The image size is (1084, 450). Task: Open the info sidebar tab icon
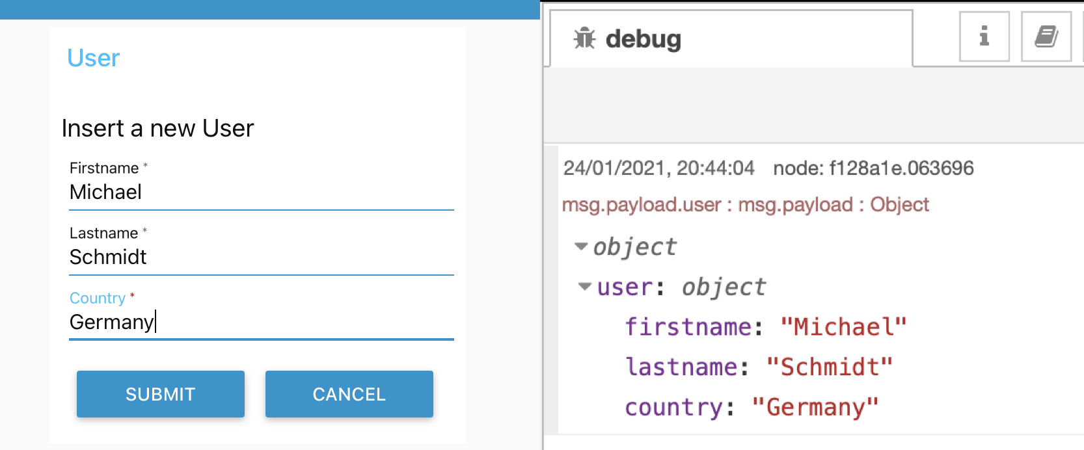[984, 36]
